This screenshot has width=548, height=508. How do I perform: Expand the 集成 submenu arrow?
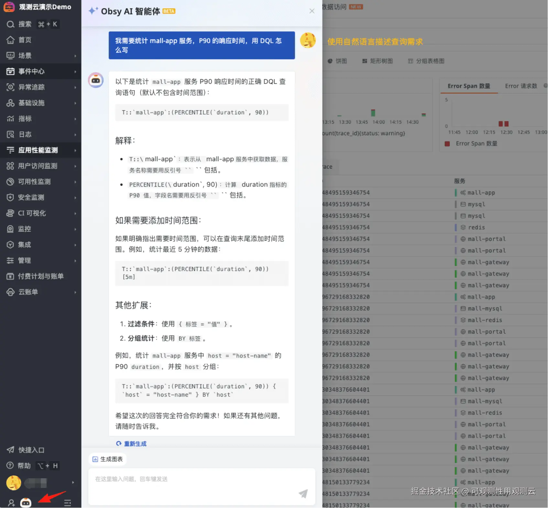click(x=75, y=245)
